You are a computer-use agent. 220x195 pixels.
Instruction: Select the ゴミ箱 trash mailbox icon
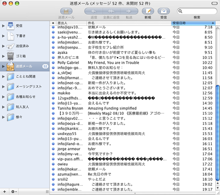tap(11, 56)
